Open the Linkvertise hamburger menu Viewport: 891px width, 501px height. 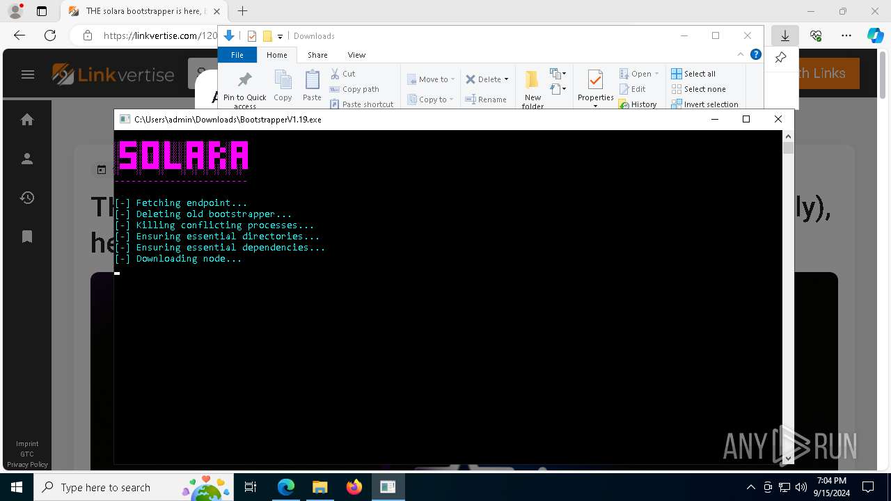click(x=28, y=74)
